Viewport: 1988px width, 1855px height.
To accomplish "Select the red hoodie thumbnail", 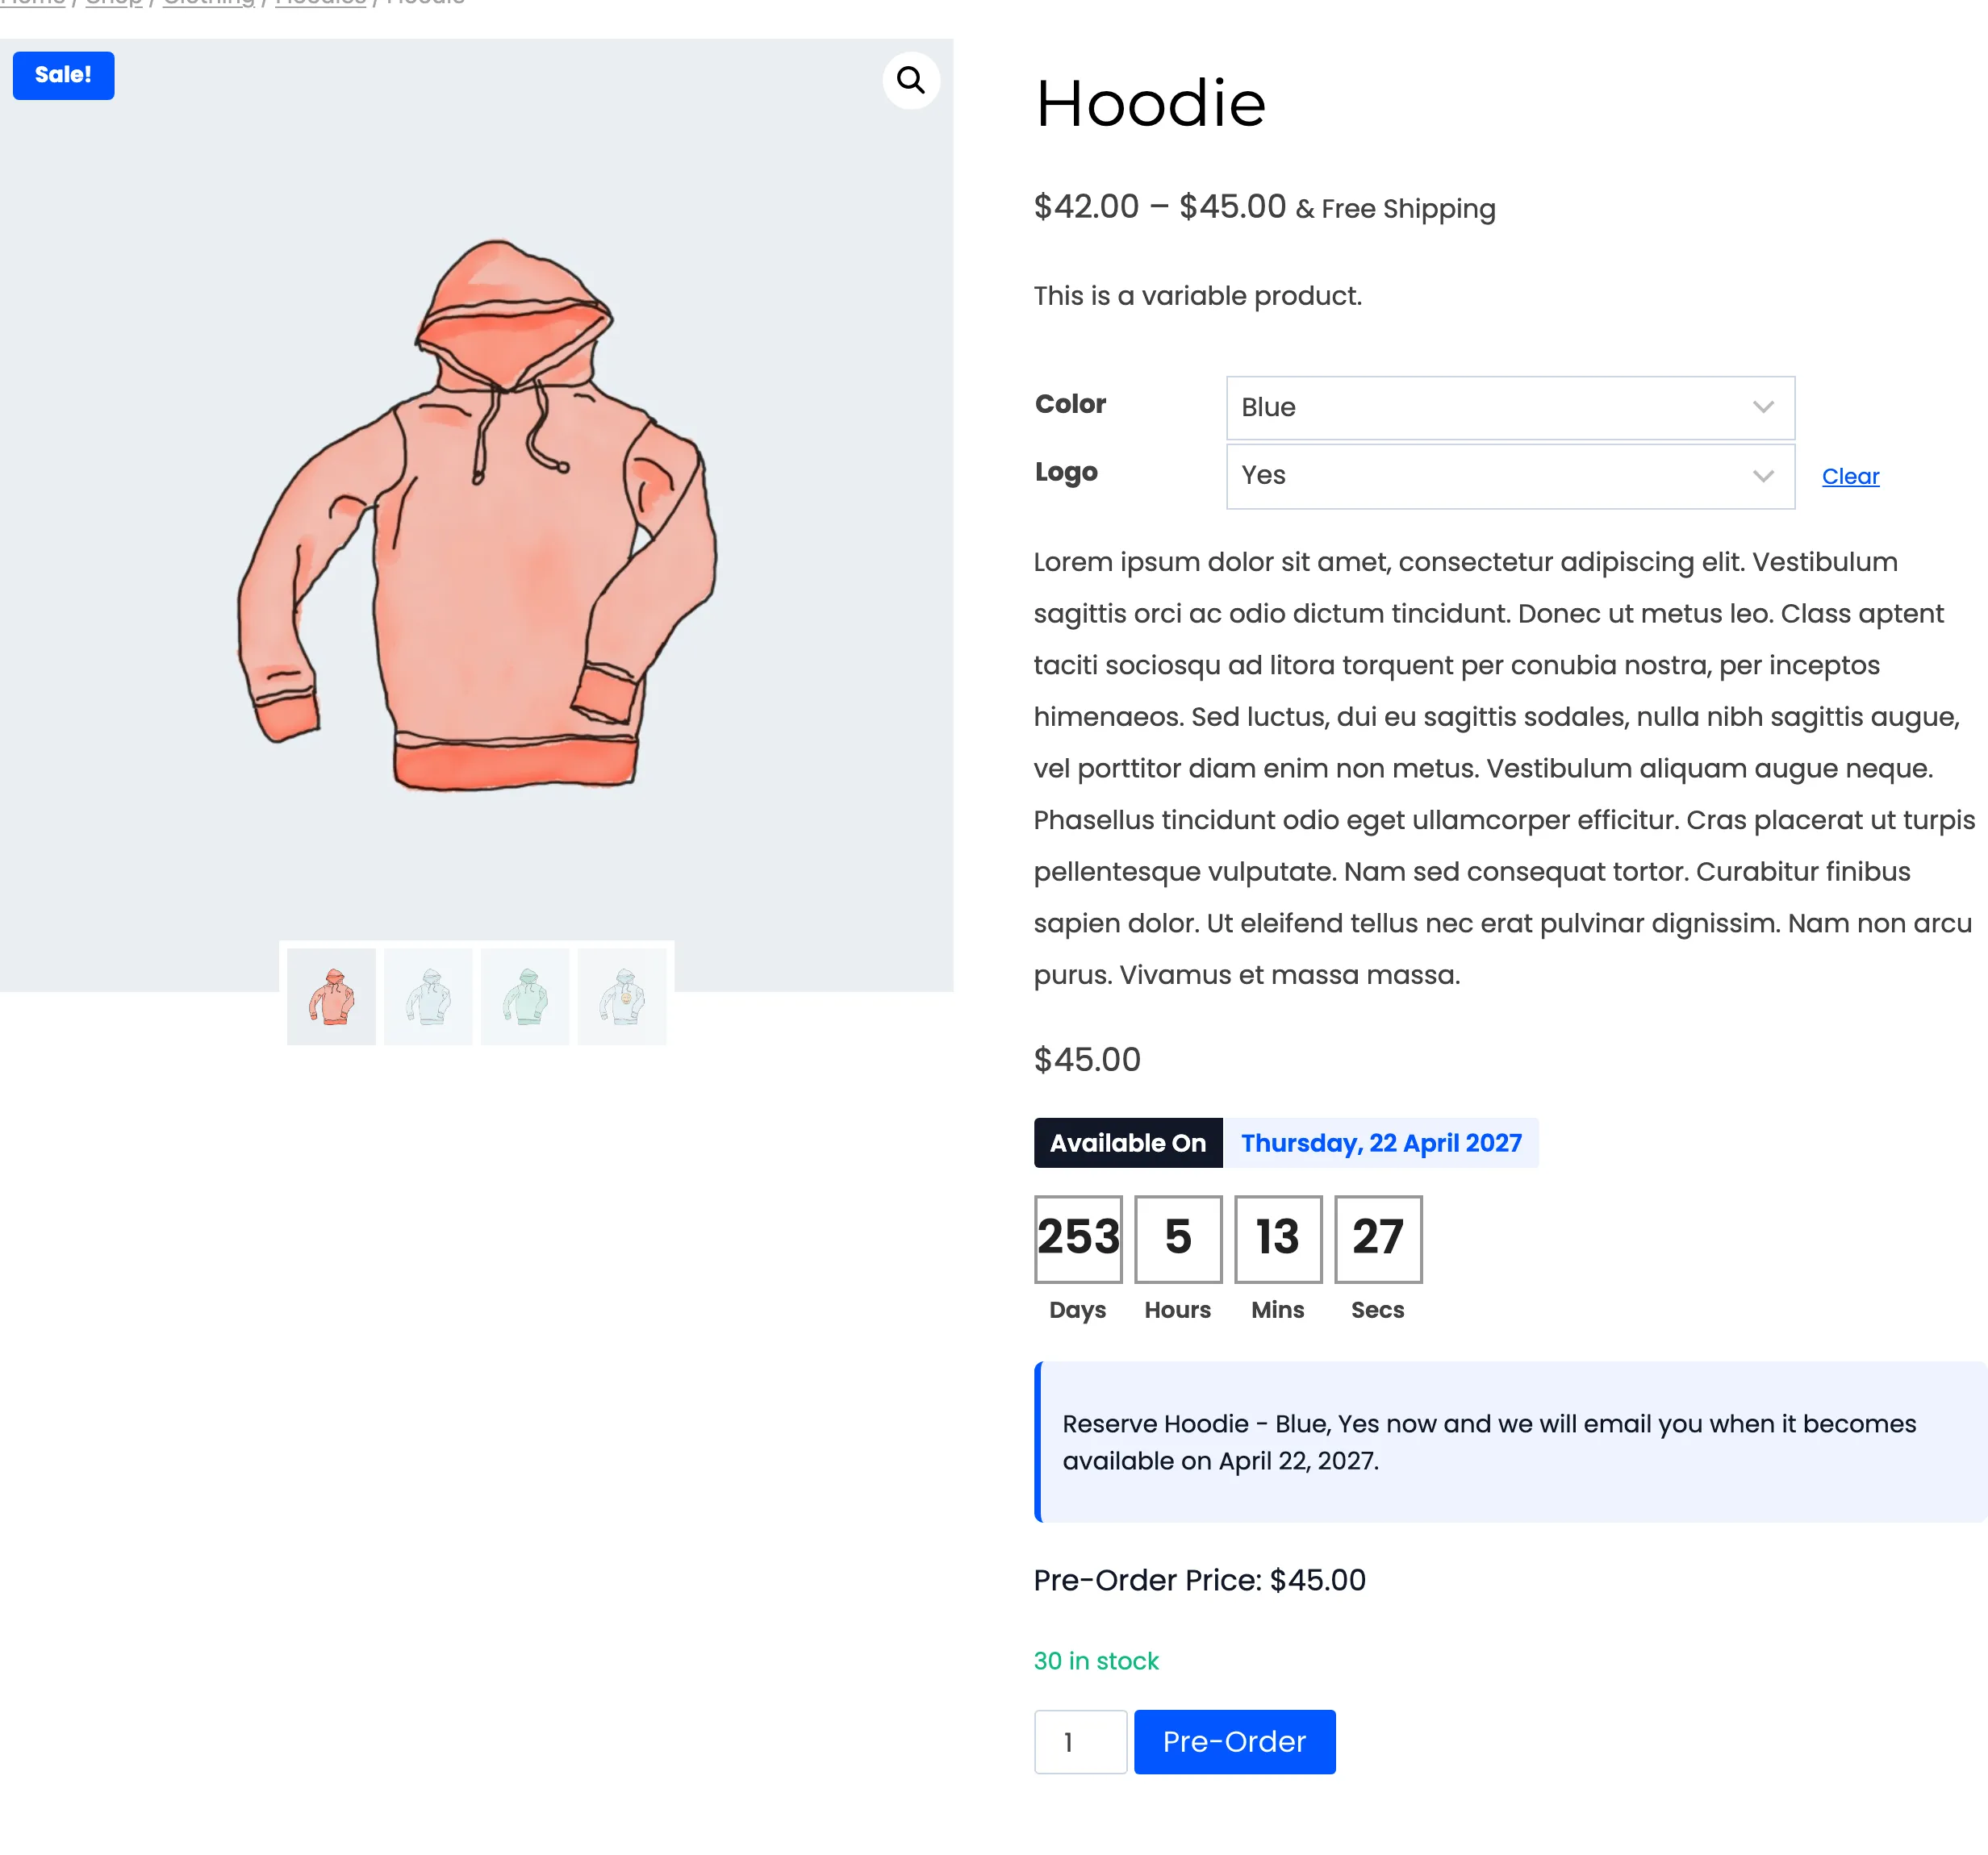I will pos(331,997).
